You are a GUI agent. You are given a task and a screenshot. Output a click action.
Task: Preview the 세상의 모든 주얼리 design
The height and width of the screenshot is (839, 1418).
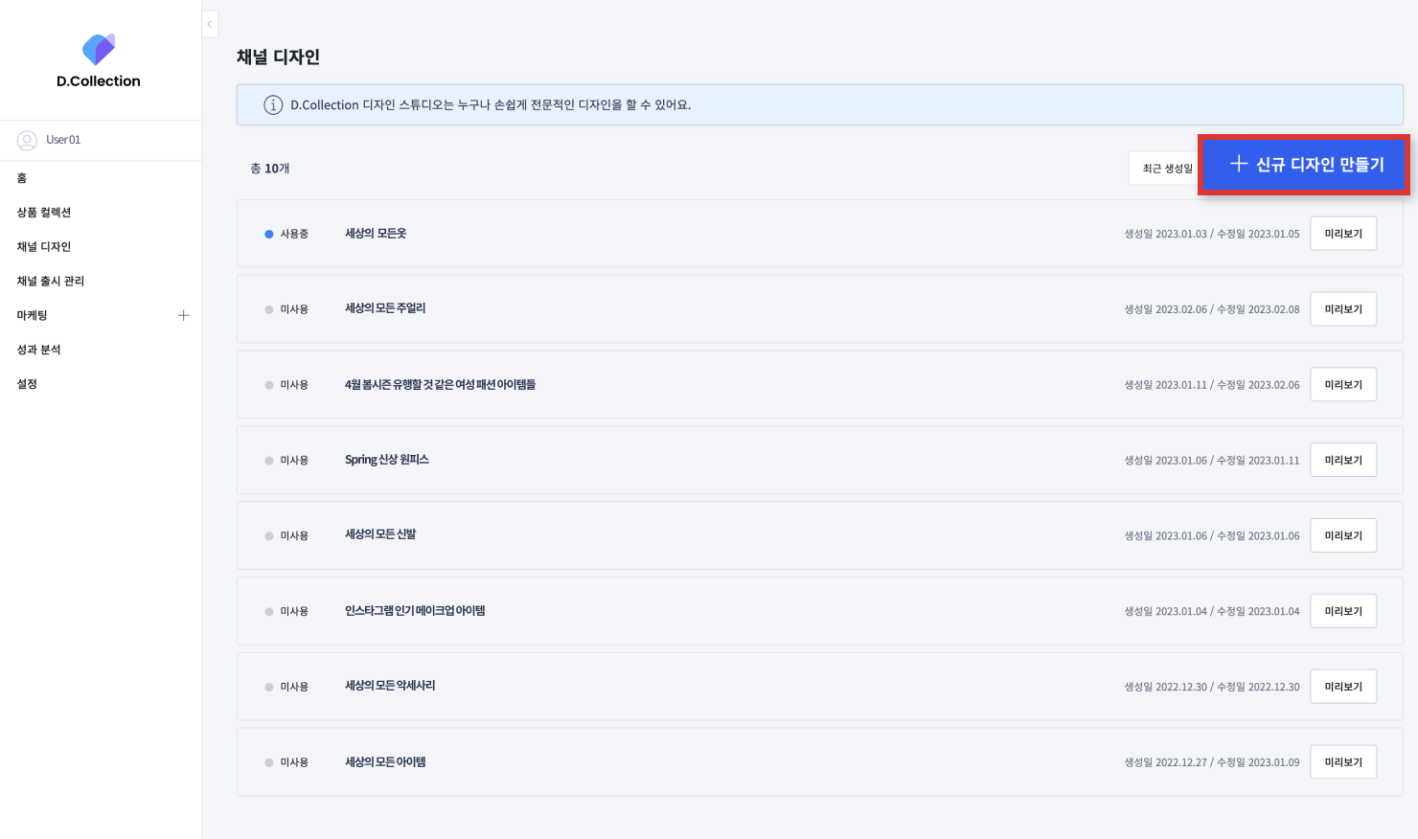[1343, 309]
